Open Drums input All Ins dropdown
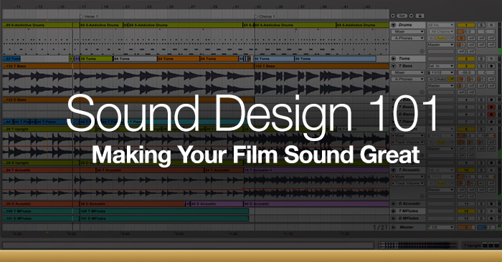Image resolution: width=502 pixels, height=262 pixels. pos(440,25)
